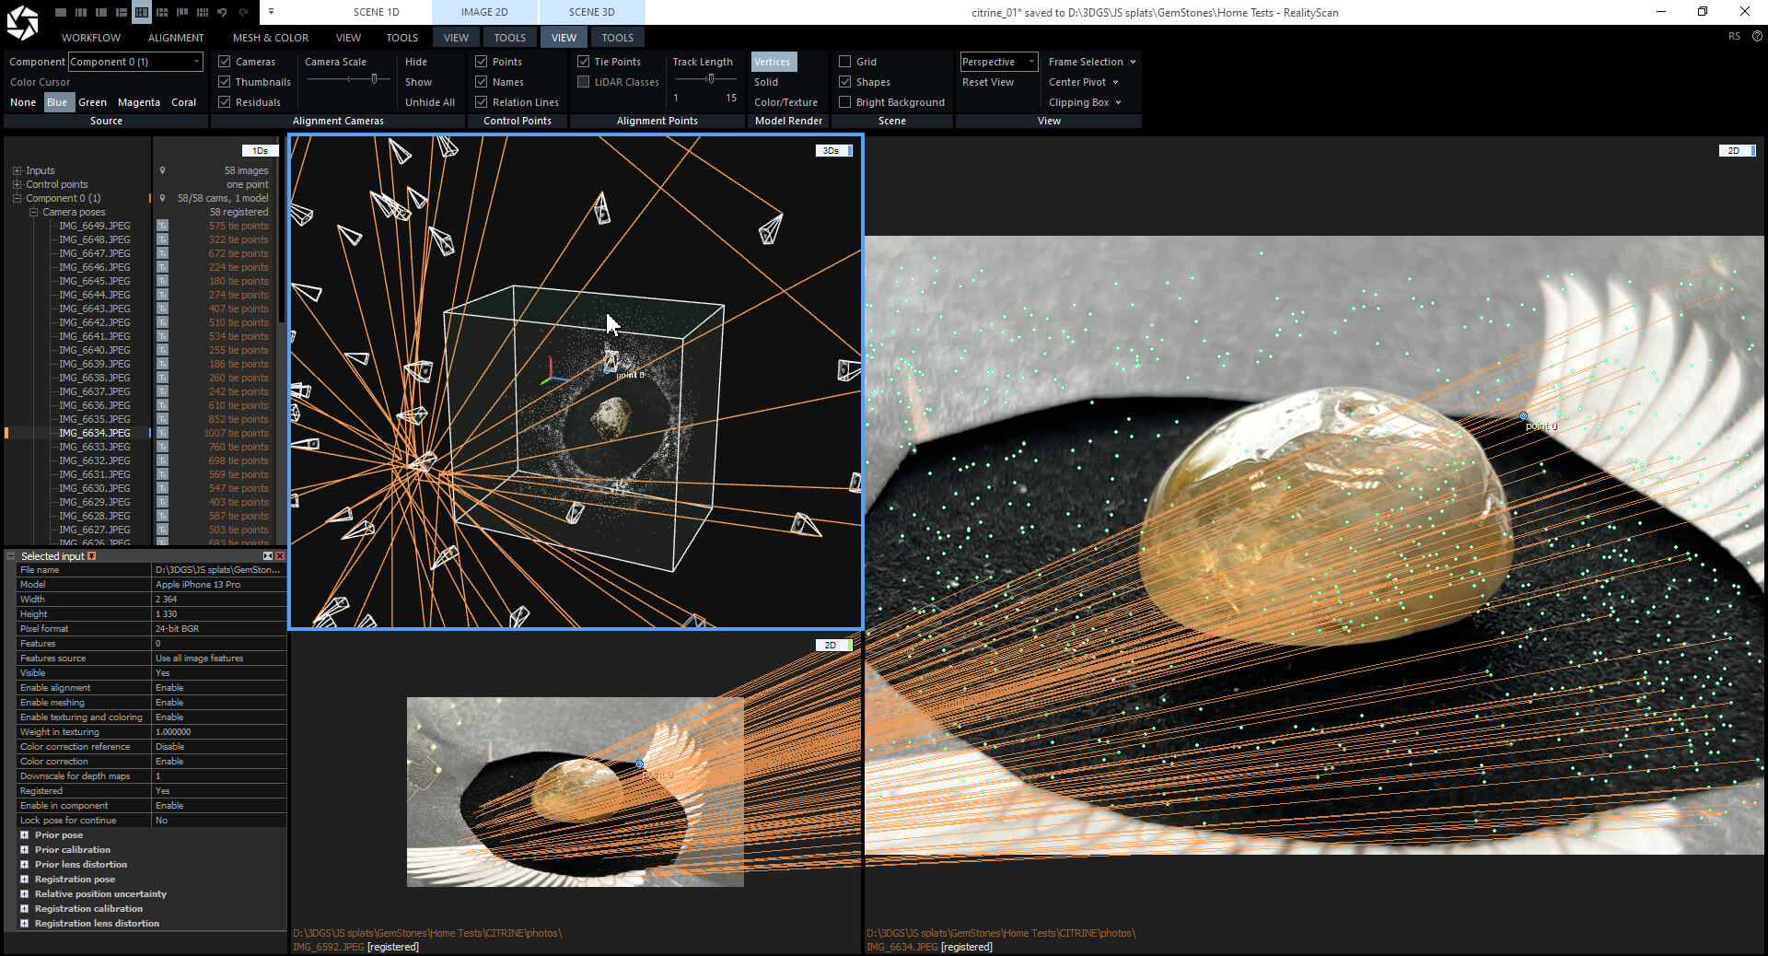Disable the Residuals checkbox
This screenshot has height=956, width=1768.
[x=224, y=102]
